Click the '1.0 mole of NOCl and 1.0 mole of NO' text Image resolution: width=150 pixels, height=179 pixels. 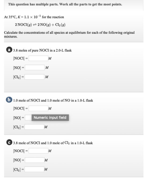point(53,100)
